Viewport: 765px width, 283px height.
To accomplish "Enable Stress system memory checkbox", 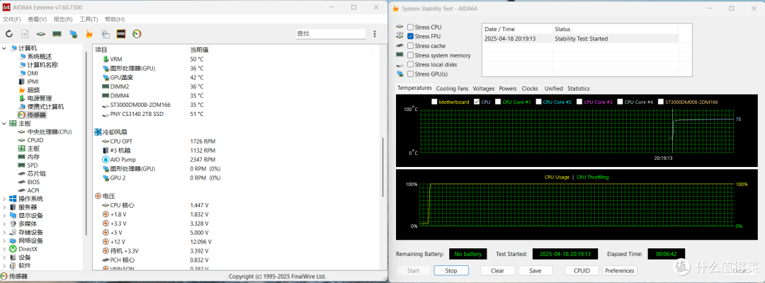I will [410, 55].
